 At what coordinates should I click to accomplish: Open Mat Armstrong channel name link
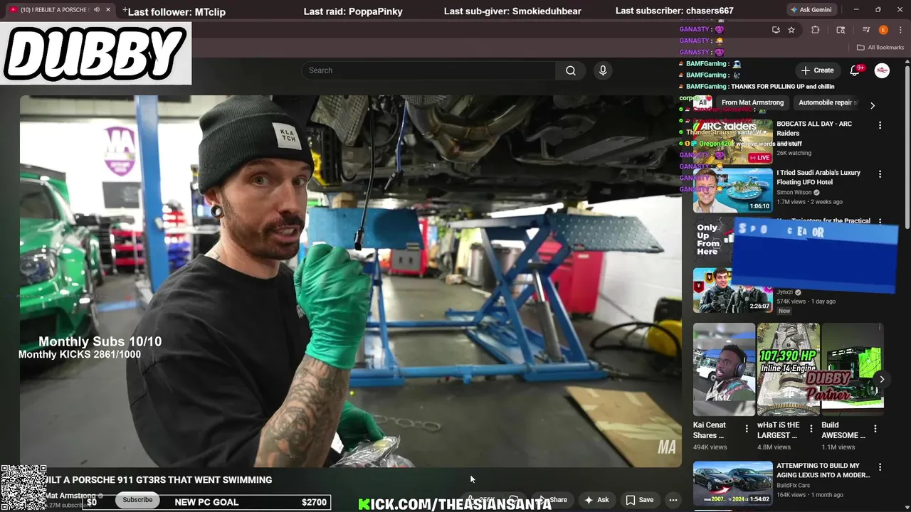pos(70,496)
